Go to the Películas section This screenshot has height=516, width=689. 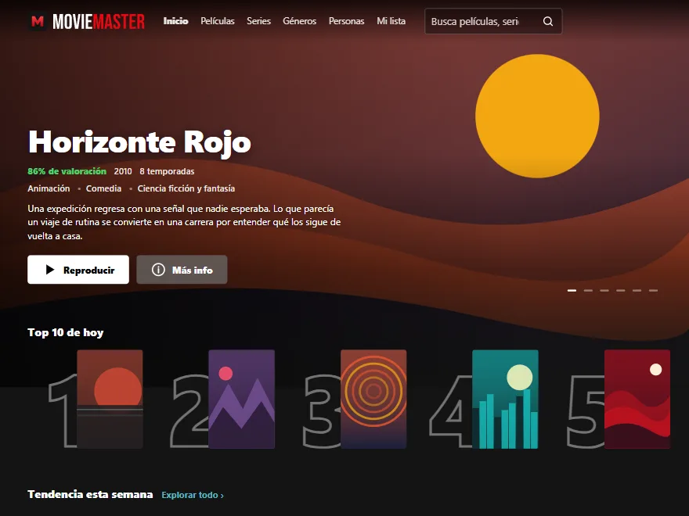[218, 21]
